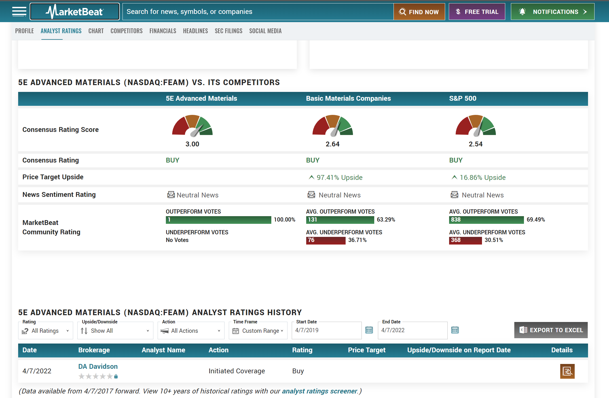Open the hamburger menu icon
The image size is (609, 398).
[x=19, y=12]
